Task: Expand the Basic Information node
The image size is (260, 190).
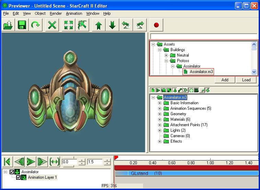Action: pyautogui.click(x=159, y=103)
